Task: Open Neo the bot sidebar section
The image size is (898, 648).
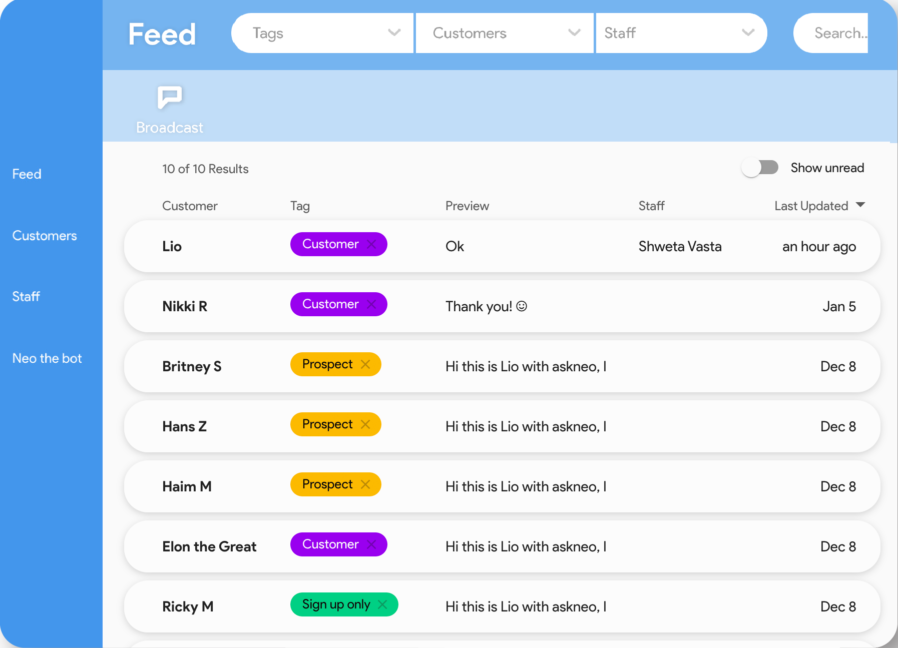Action: click(x=47, y=358)
